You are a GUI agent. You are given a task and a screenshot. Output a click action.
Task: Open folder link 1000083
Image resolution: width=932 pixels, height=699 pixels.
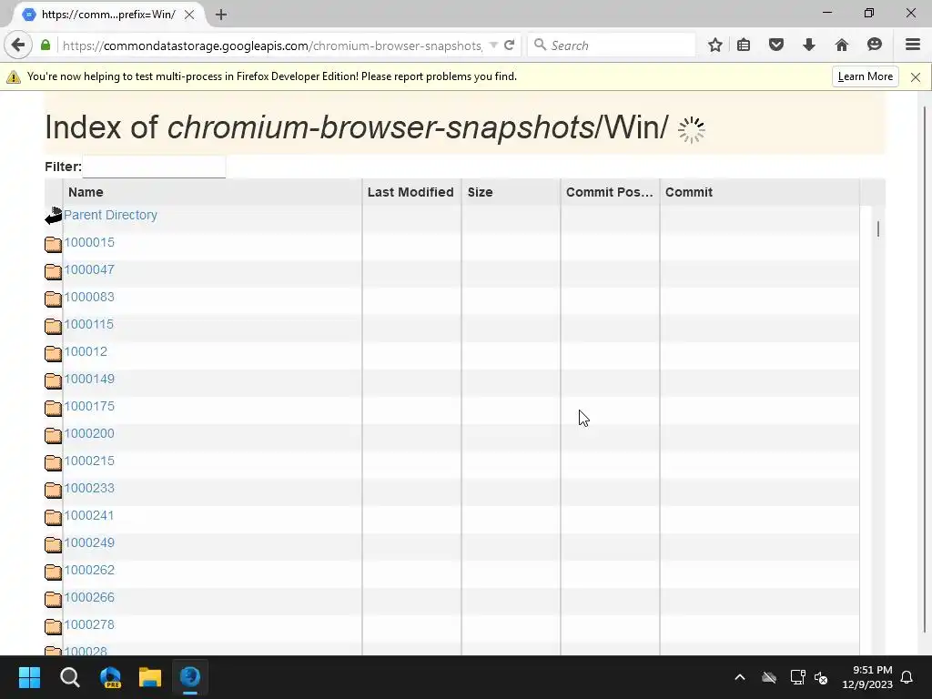(x=89, y=298)
